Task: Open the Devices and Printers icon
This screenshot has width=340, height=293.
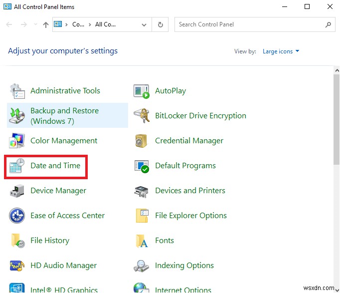Action: pos(142,191)
